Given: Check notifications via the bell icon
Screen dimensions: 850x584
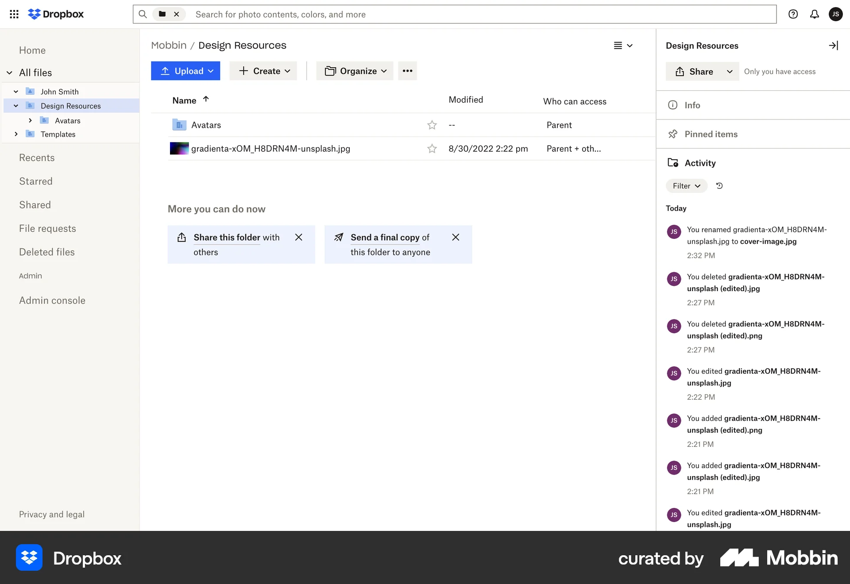Looking at the screenshot, I should click(814, 14).
